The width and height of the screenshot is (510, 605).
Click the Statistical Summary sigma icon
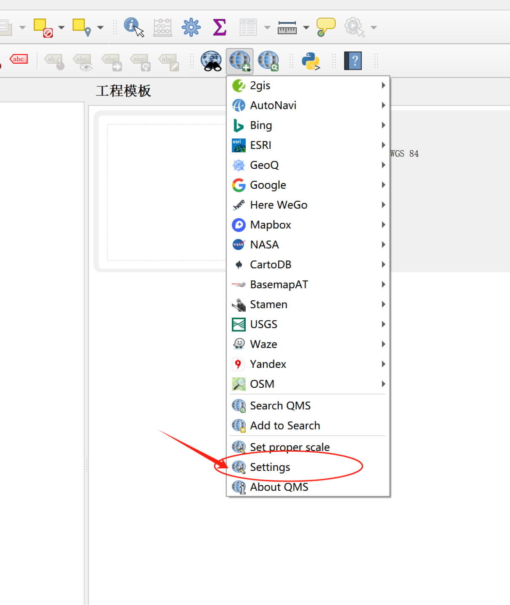220,27
